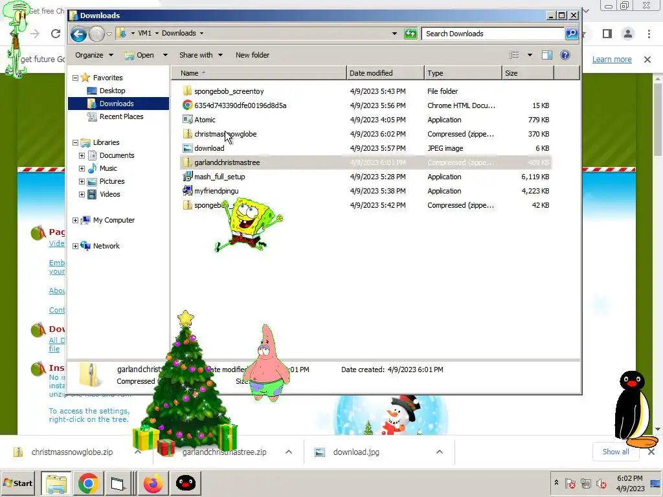
Task: Open the view options dropdown arrow
Action: click(530, 55)
